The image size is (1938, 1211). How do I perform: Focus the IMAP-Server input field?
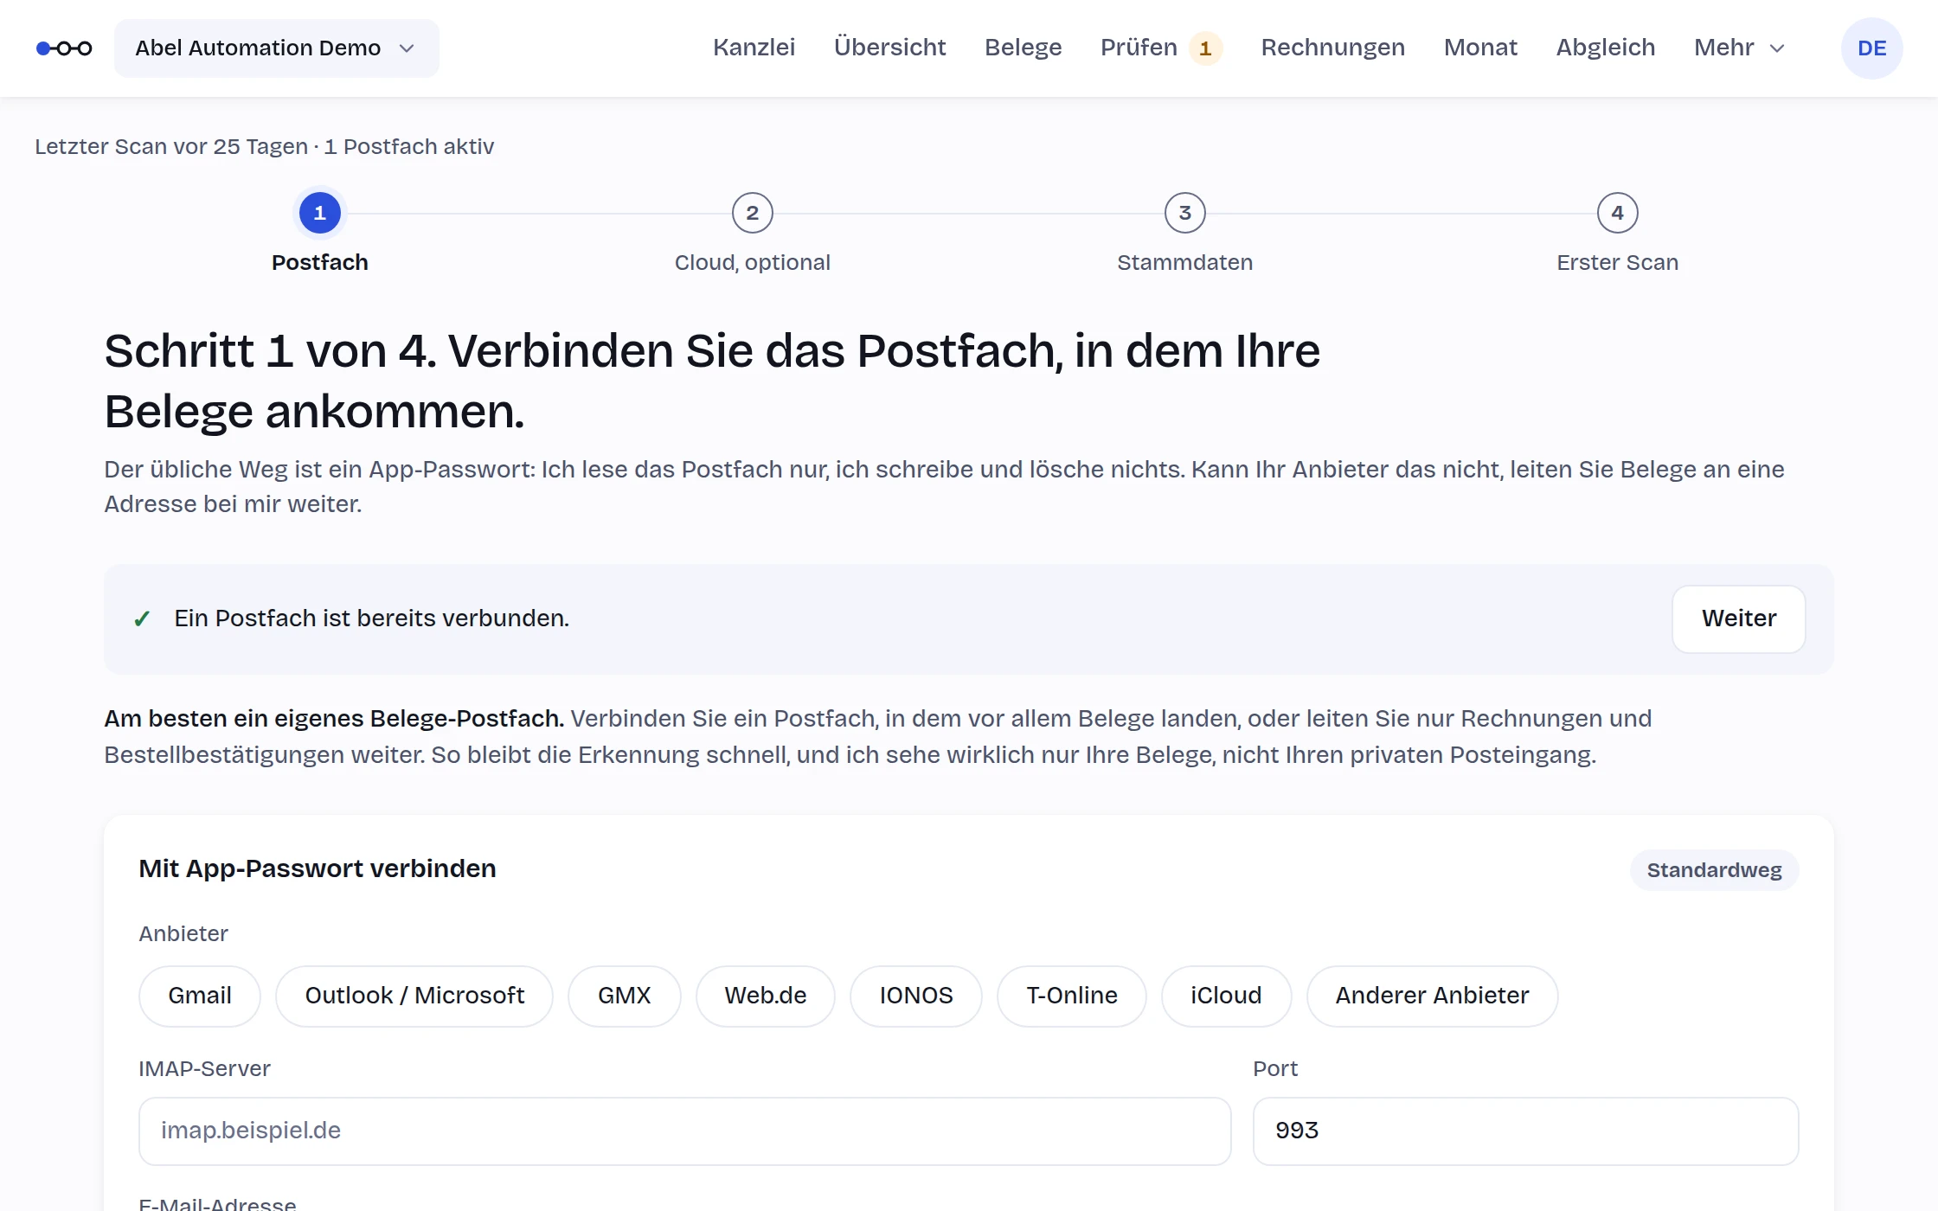coord(685,1131)
